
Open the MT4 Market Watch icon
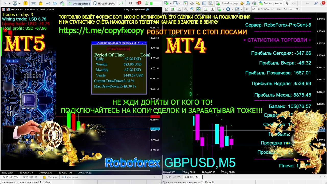tap(185, 3)
